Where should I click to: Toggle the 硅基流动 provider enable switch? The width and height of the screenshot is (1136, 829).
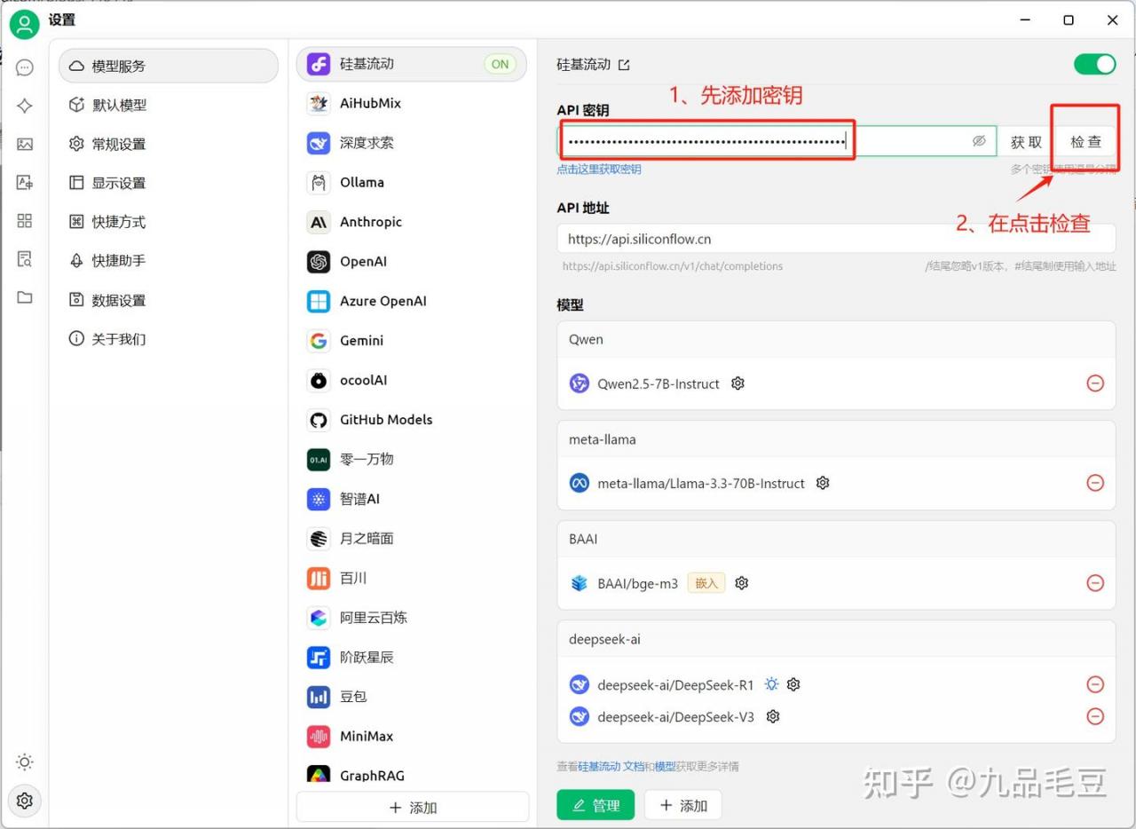pyautogui.click(x=1094, y=64)
